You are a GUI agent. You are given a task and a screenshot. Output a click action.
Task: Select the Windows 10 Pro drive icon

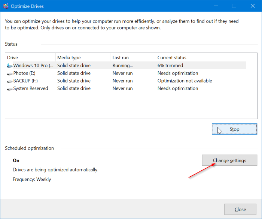tap(9, 66)
